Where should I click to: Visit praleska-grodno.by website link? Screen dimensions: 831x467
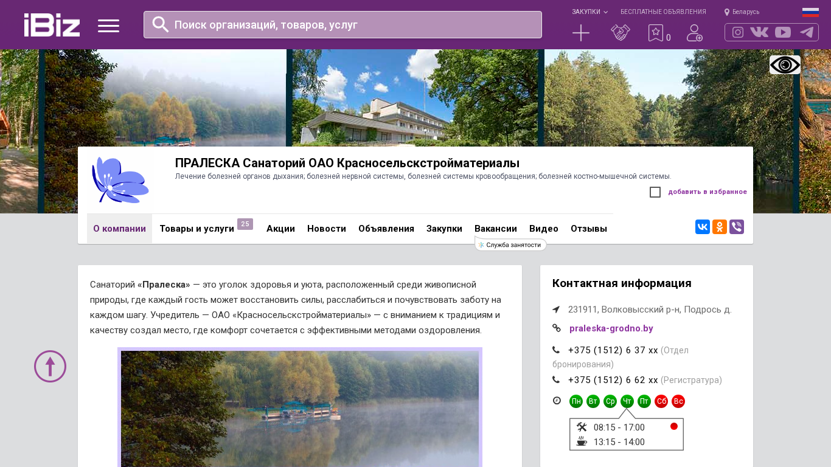(611, 328)
